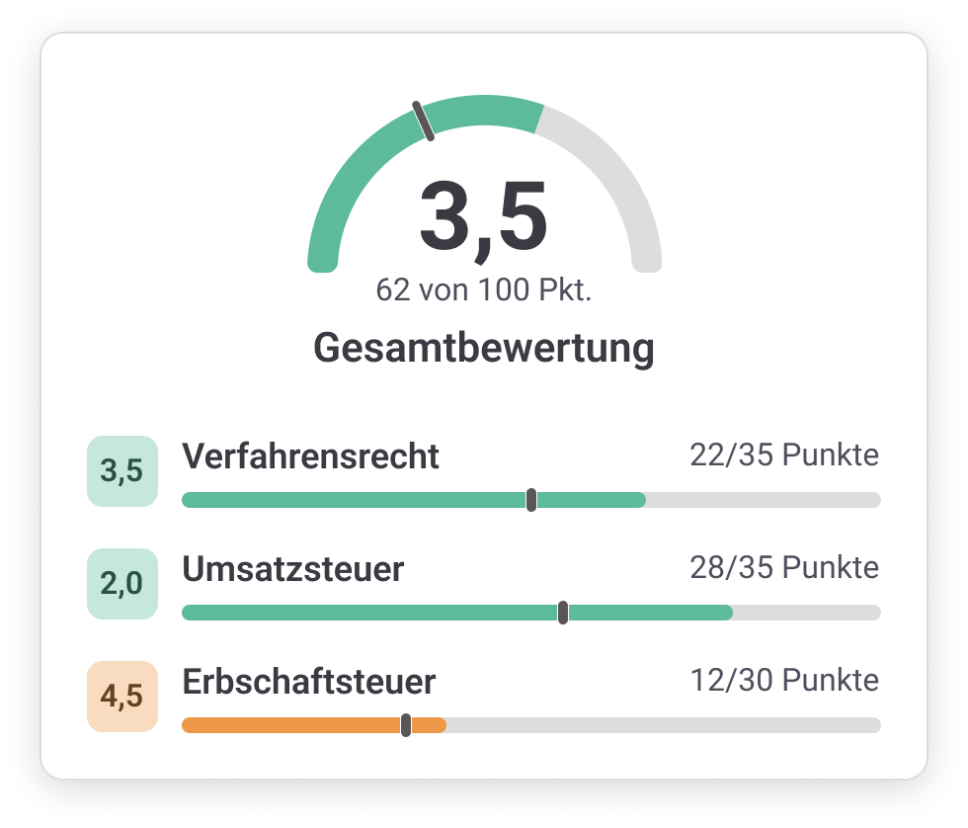The width and height of the screenshot is (968, 828).
Task: Click the marker on the Umsatzsteuer bar
Action: [x=563, y=613]
